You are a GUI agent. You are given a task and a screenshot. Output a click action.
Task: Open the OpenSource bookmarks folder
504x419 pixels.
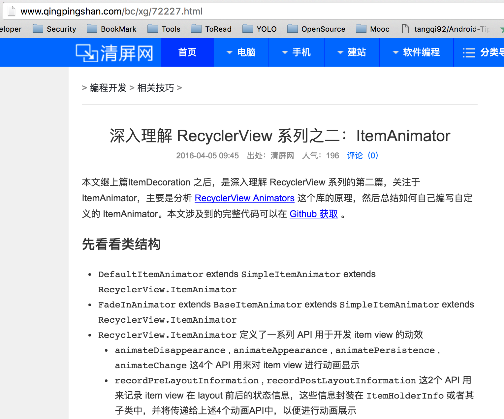[317, 29]
